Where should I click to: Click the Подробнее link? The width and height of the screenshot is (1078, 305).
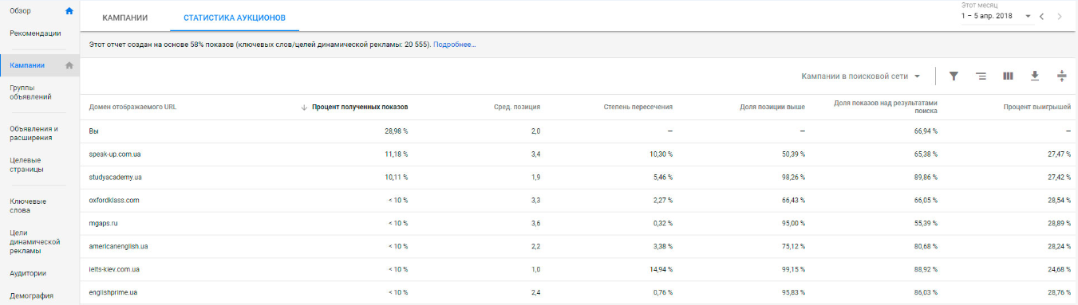point(455,45)
